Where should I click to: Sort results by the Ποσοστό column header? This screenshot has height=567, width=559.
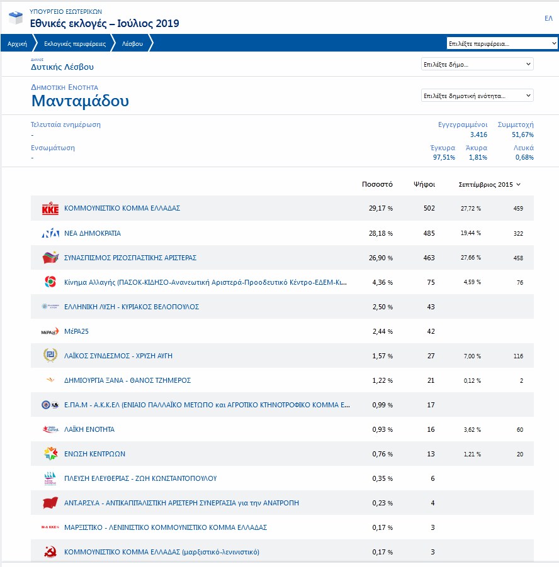click(377, 185)
